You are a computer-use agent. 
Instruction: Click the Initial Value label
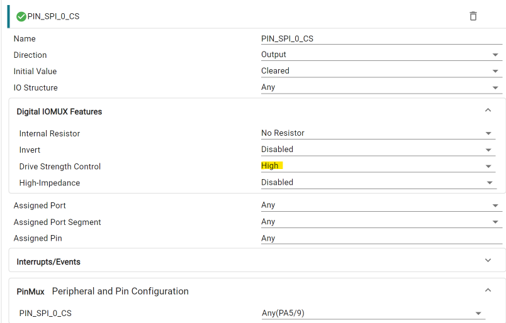click(35, 72)
